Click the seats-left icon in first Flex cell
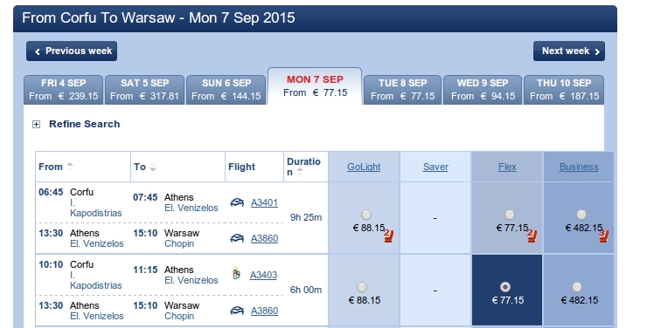The height and width of the screenshot is (328, 647). pyautogui.click(x=532, y=236)
